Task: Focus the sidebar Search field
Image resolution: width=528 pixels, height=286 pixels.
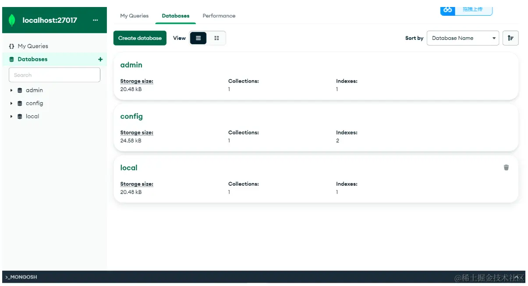Action: (54, 75)
